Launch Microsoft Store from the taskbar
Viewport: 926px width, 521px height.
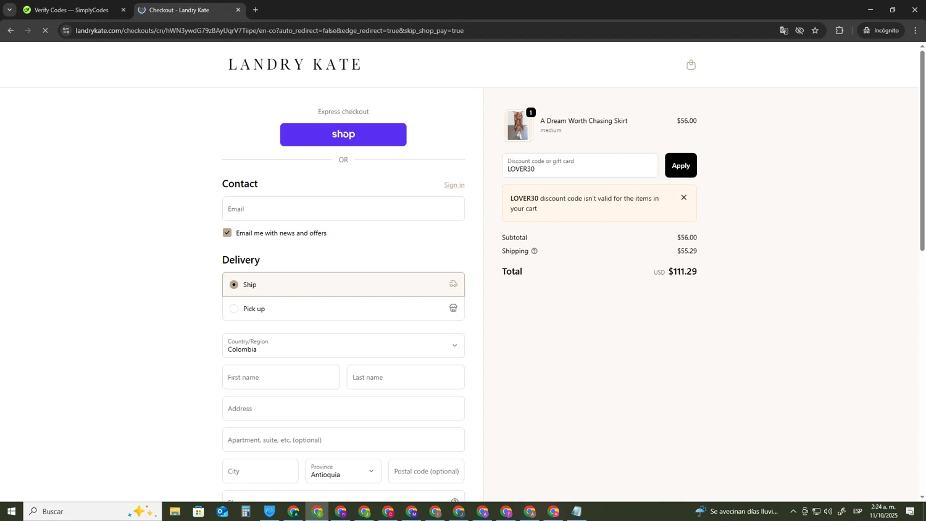tap(198, 511)
